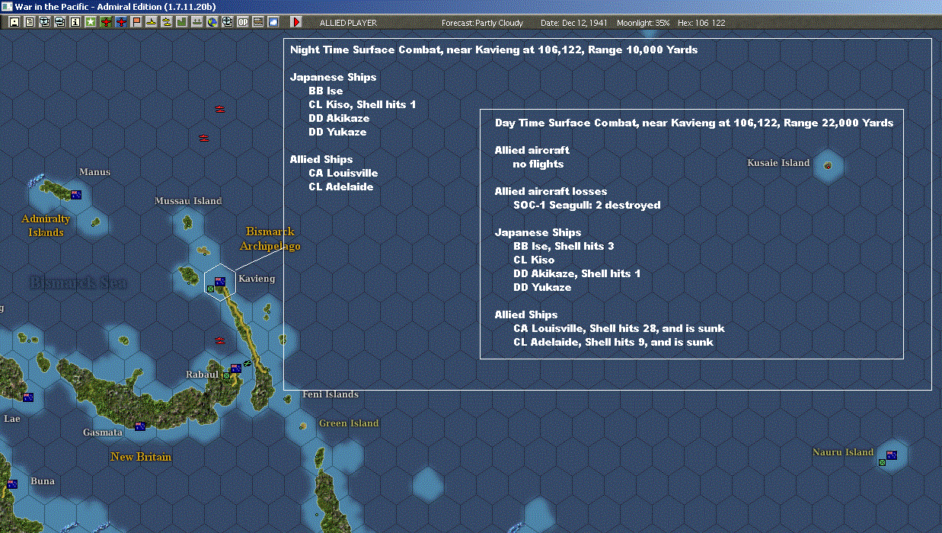Screen dimensions: 942x533
Task: Click the Moonlight: 35% status
Action: (x=643, y=23)
